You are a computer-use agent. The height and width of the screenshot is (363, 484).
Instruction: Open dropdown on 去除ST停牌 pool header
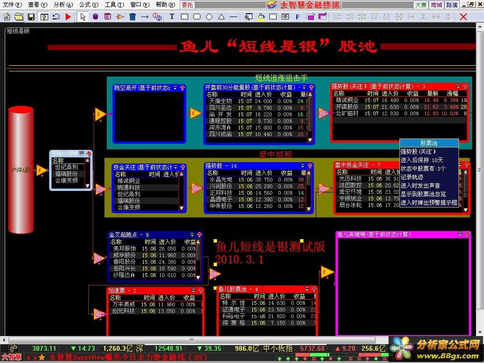(x=81, y=153)
